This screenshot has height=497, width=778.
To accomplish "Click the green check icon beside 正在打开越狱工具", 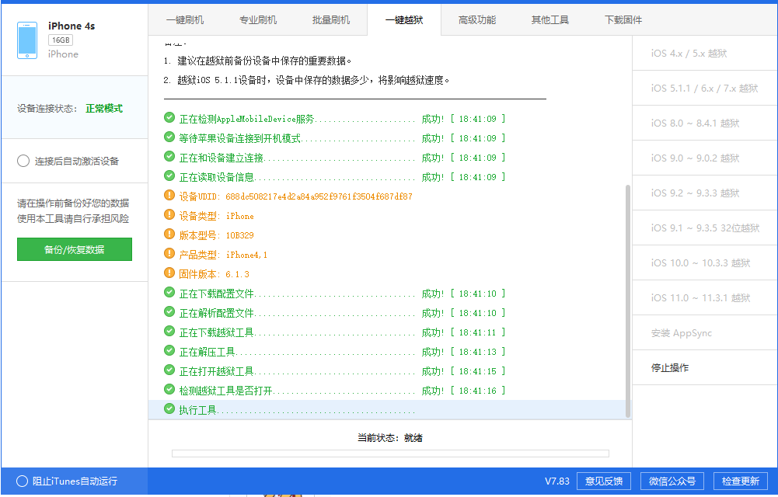I will point(169,370).
